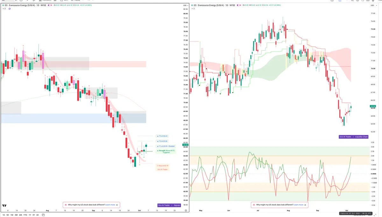This screenshot has height=217, width=382.
Task: Click the T3 at 66.24 target label
Action: point(163,136)
